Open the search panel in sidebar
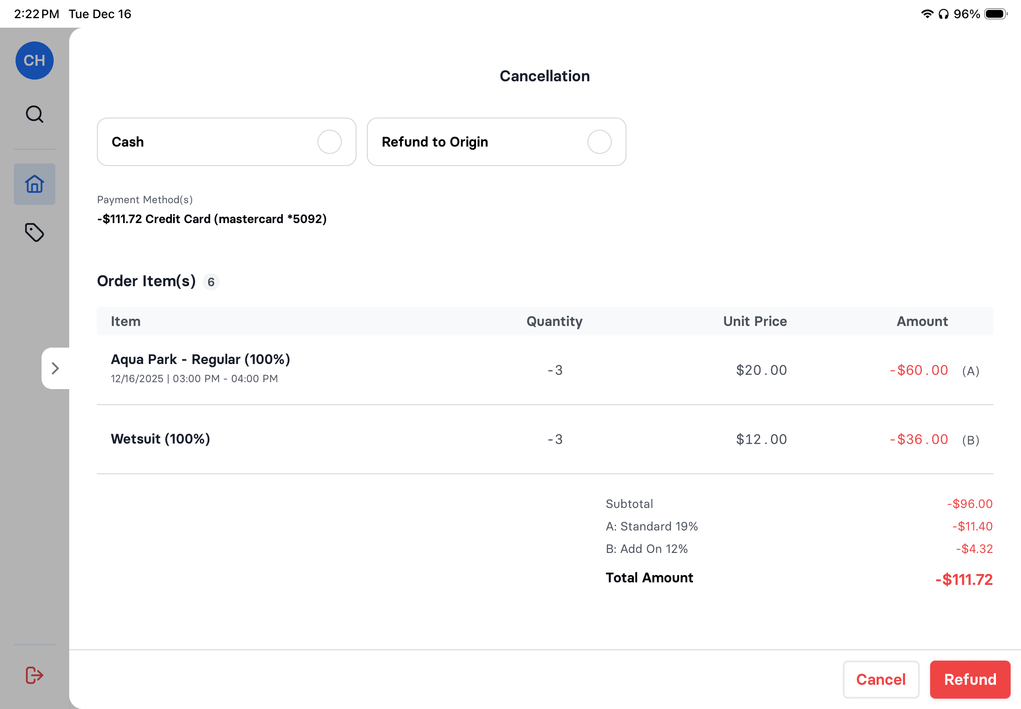The image size is (1021, 709). [34, 114]
